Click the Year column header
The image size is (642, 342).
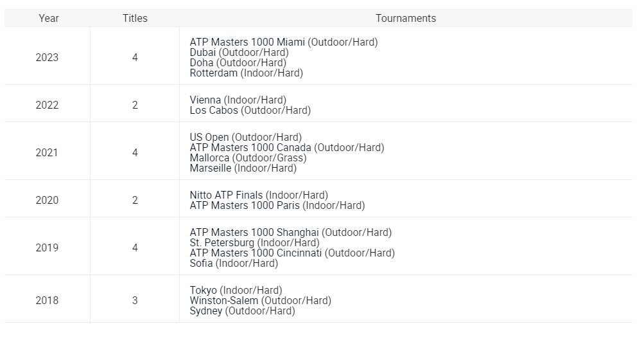pos(48,19)
